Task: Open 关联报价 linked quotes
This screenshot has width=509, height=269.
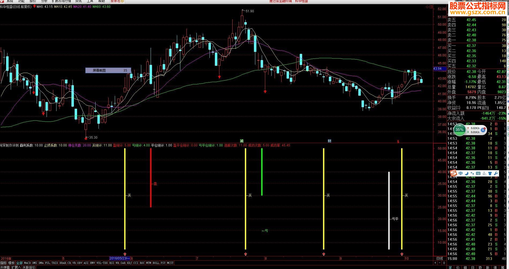Action: click(x=29, y=267)
